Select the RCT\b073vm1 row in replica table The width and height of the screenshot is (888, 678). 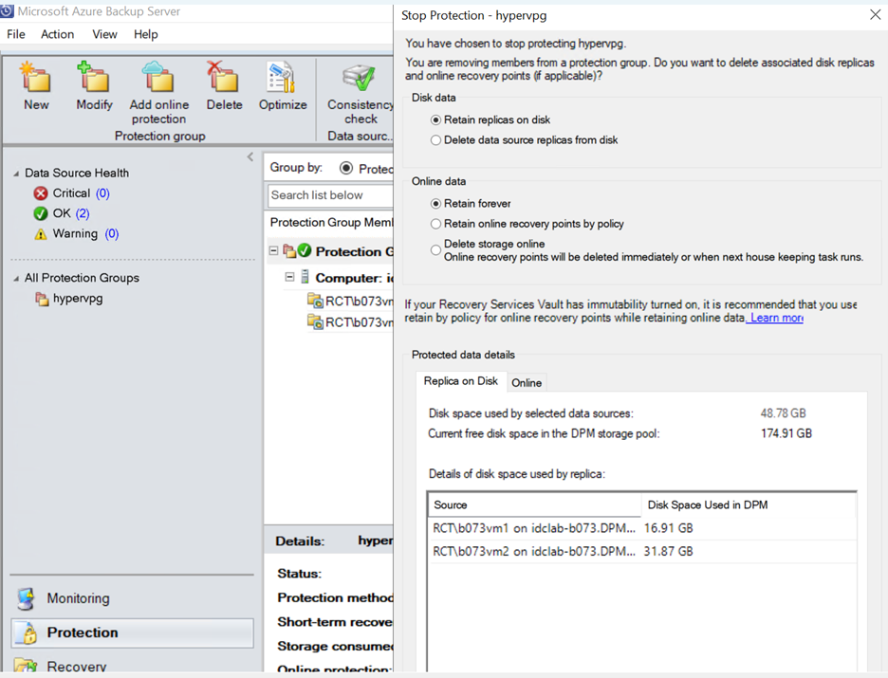point(641,528)
